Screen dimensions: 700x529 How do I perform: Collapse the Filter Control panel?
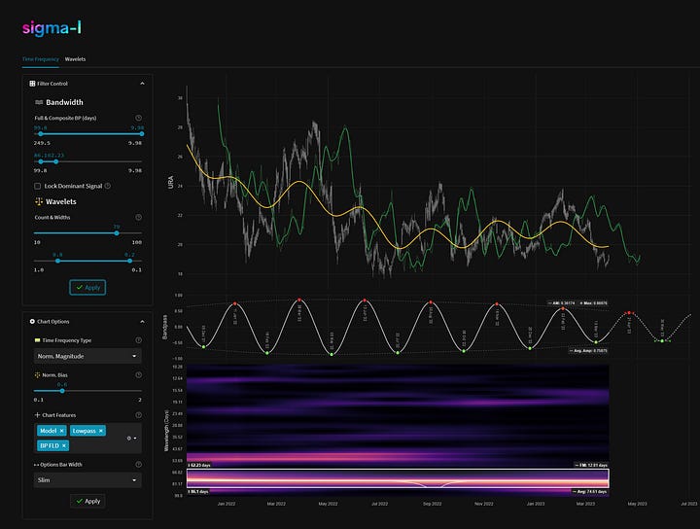pos(142,84)
